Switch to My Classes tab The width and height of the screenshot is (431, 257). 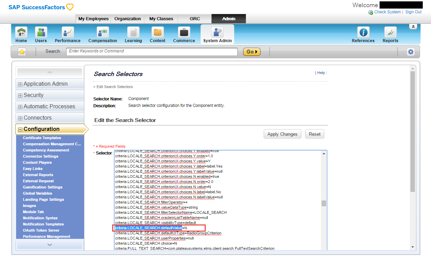[x=161, y=19]
